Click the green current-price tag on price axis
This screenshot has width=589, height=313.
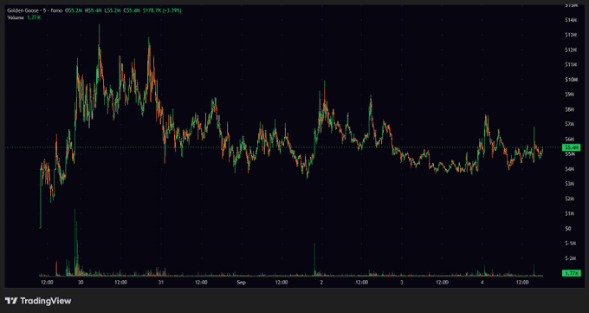[571, 147]
